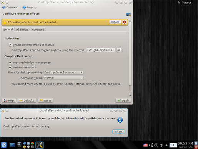Click the "Activation" section label
The height and width of the screenshot is (149, 198).
tap(12, 39)
